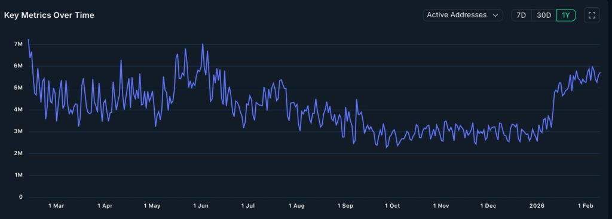This screenshot has width=612, height=219.
Task: Switch the chart to 7D range
Action: [x=521, y=15]
